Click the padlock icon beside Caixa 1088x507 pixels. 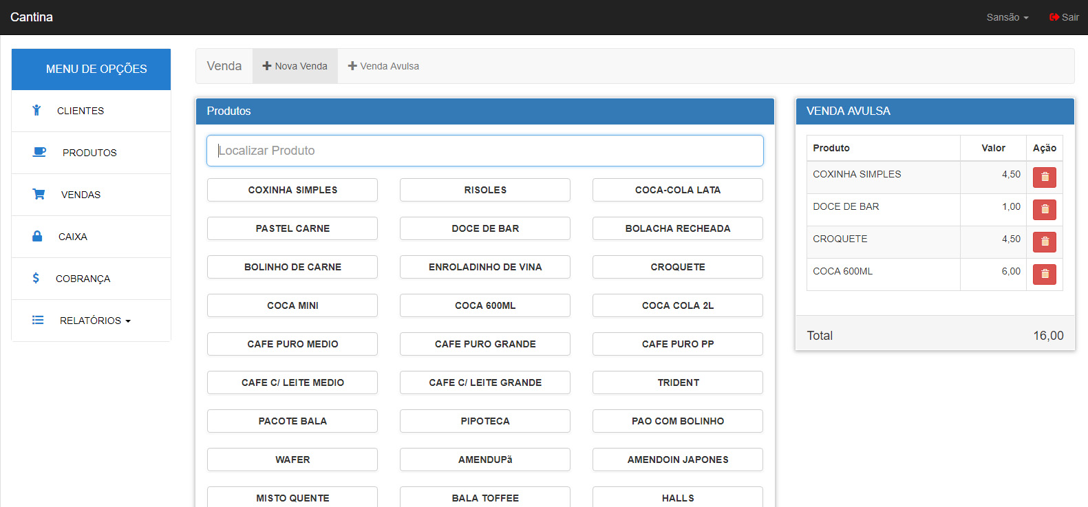coord(37,236)
